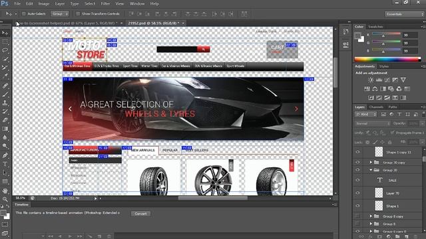
Task: Pick a color from the spectrum ramp
Action: (387, 59)
